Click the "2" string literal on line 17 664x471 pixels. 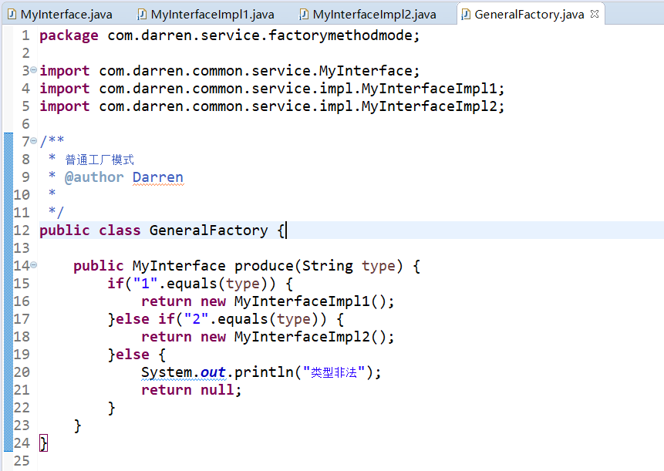click(x=196, y=318)
